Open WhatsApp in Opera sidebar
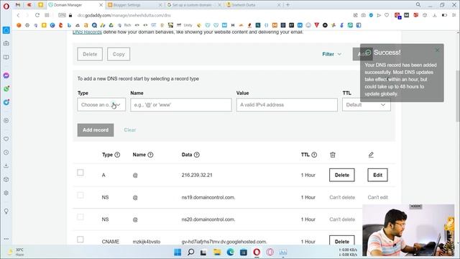The image size is (460, 259). click(6, 88)
